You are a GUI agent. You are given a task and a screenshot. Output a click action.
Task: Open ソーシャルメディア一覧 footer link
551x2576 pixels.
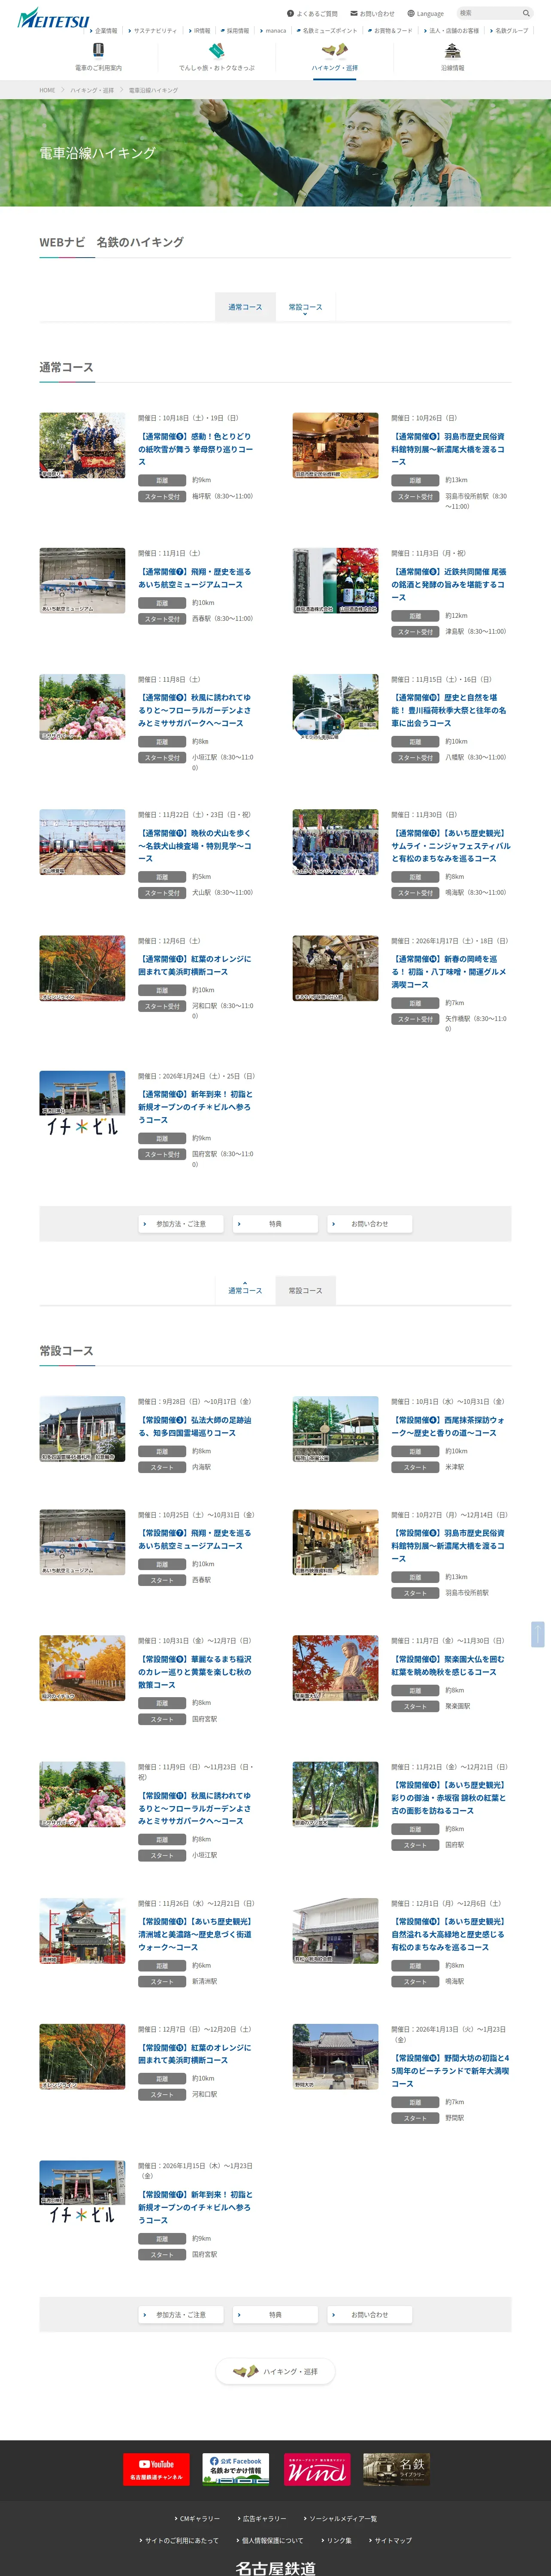pos(340,2518)
